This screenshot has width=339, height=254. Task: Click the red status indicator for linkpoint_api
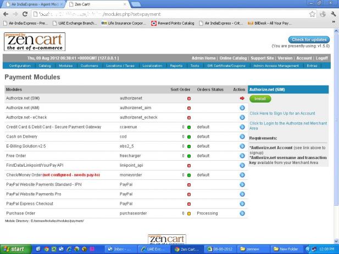click(189, 166)
